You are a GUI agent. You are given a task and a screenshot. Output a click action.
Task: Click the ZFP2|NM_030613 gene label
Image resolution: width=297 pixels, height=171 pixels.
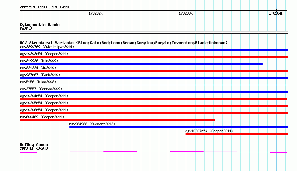pyautogui.click(x=34, y=149)
